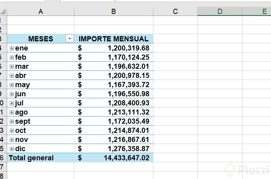Select the value 1,276,358.87
This screenshot has height=179, width=271.
tap(129, 149)
